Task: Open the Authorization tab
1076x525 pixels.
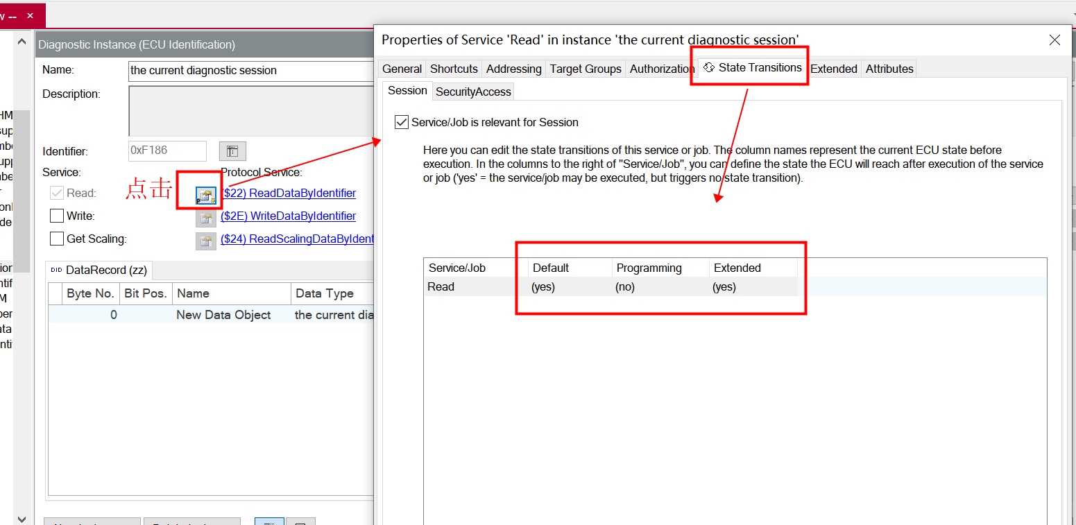Action: [662, 69]
